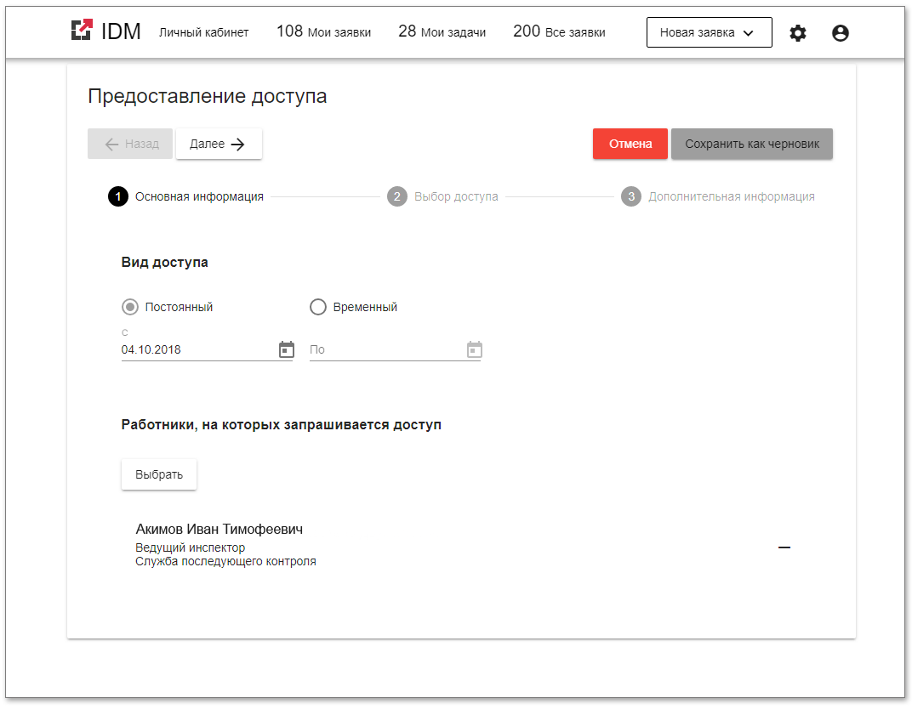Open the user profile account icon
The image size is (912, 709).
(x=841, y=33)
